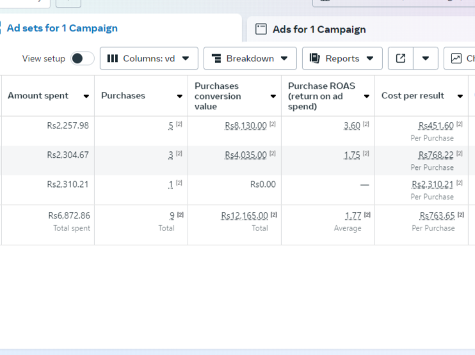475x355 pixels.
Task: Expand the Breakdown dropdown menu
Action: coord(250,58)
